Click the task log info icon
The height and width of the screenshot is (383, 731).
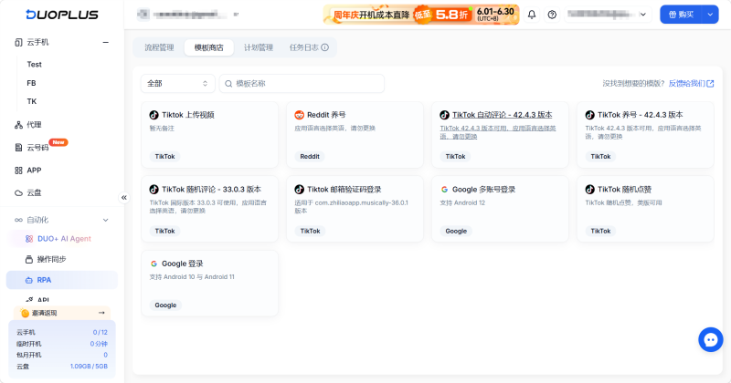[325, 47]
